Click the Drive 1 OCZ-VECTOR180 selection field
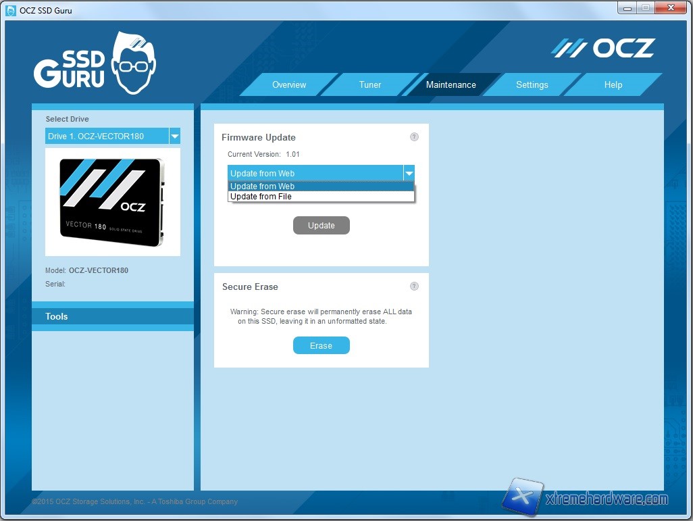Image resolution: width=693 pixels, height=521 pixels. click(x=107, y=137)
